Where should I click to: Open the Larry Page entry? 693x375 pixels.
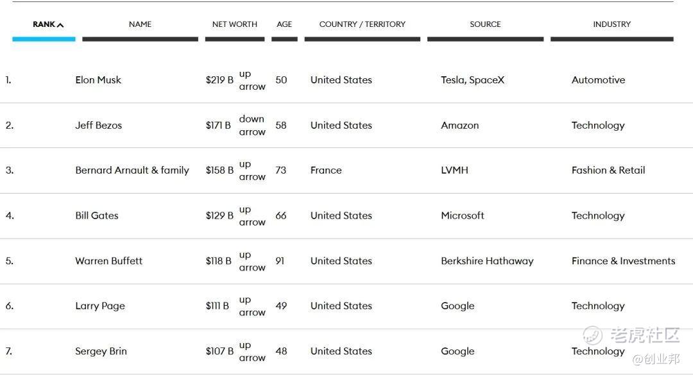tap(100, 306)
